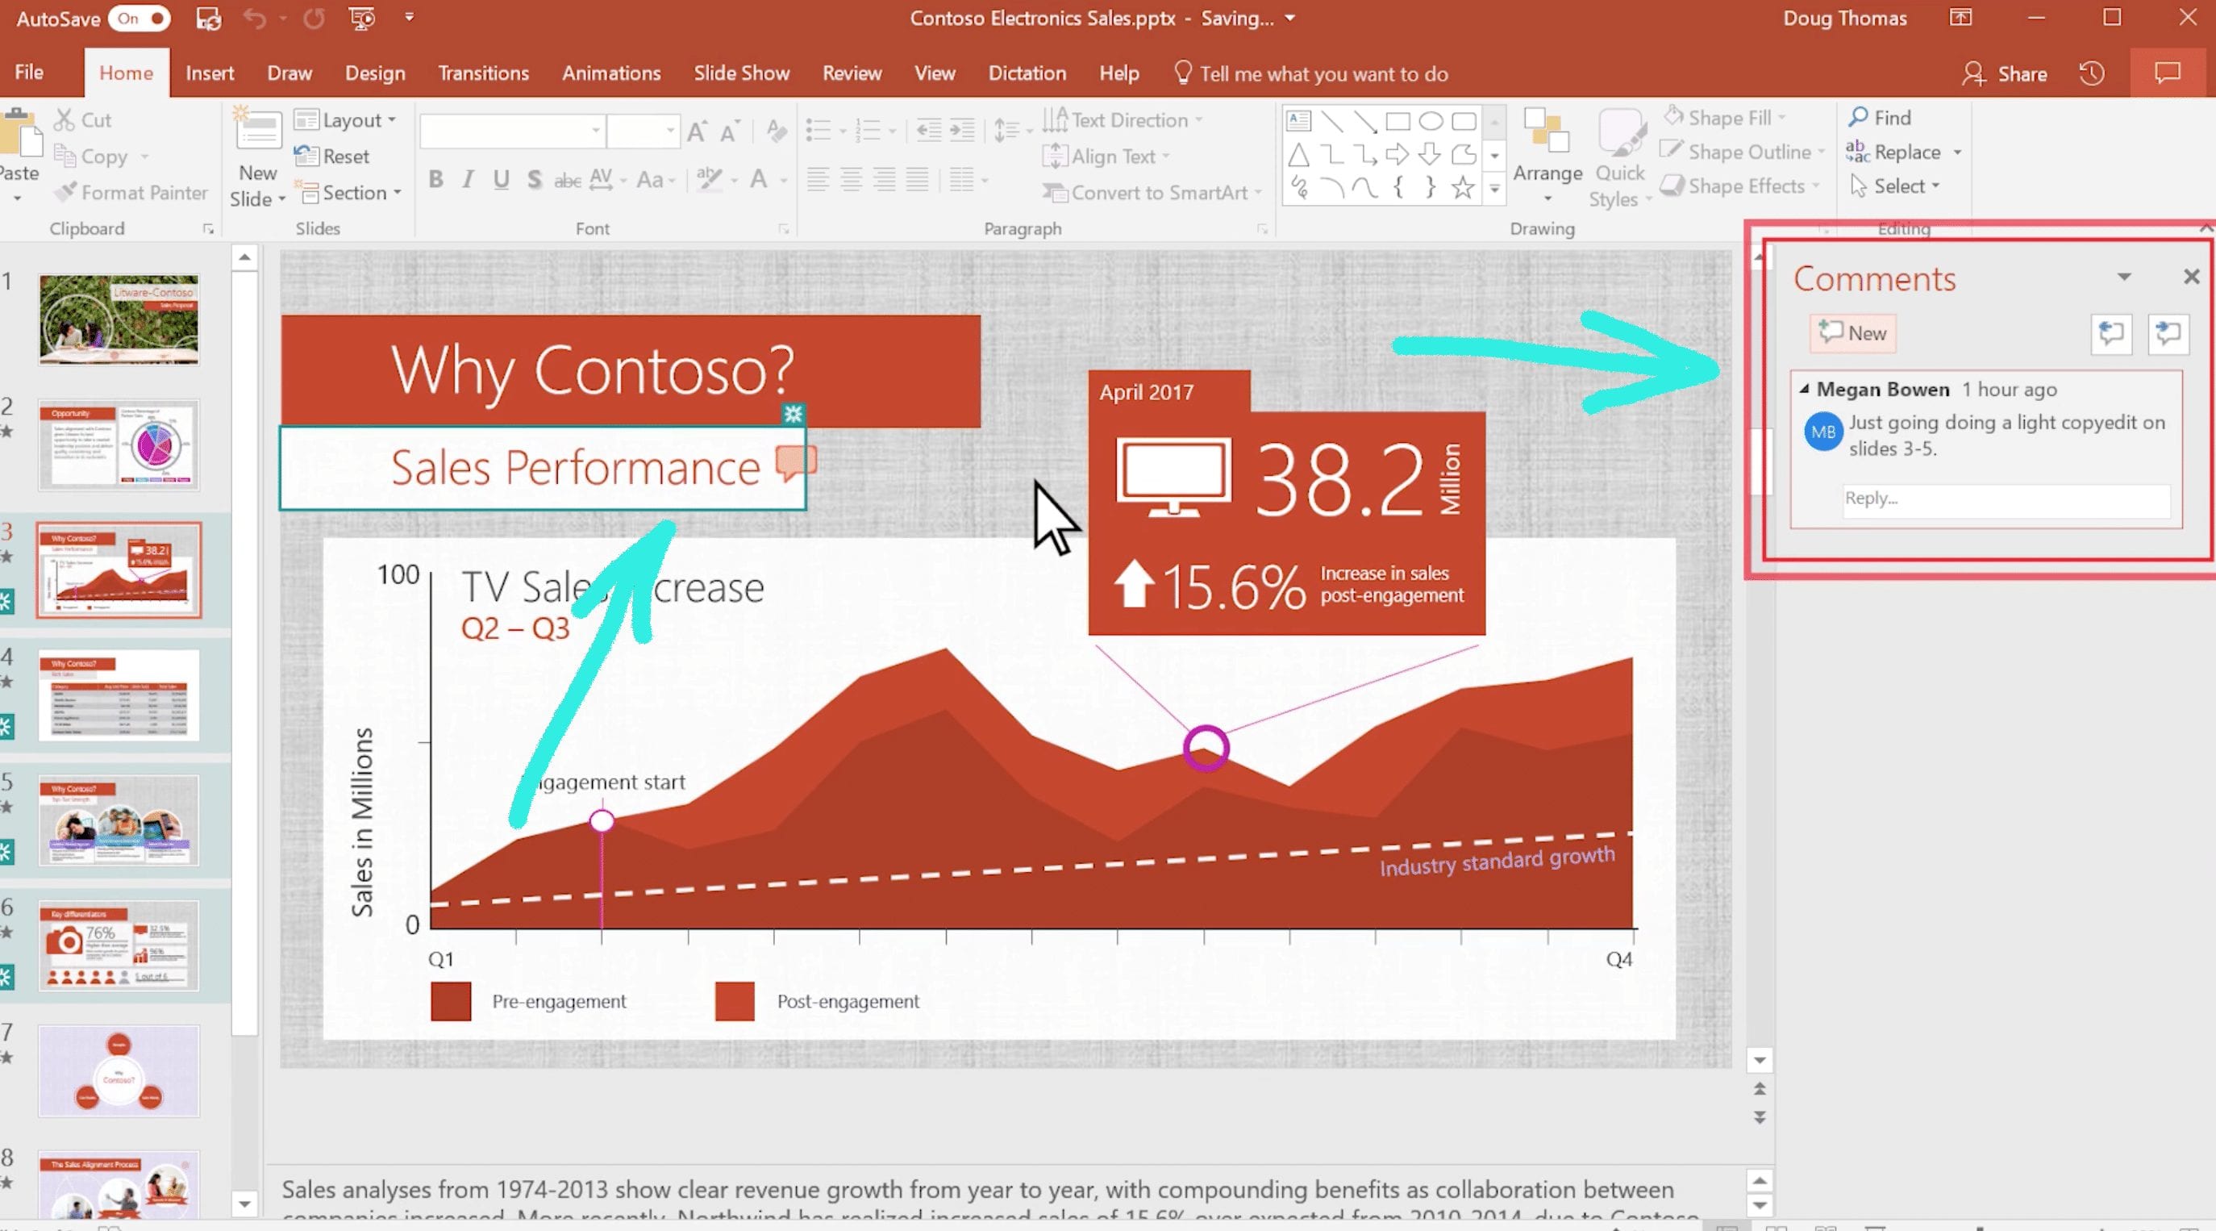
Task: Click the comment Reply field
Action: pyautogui.click(x=2006, y=499)
